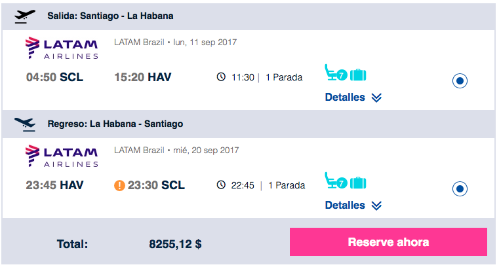This screenshot has width=499, height=269.
Task: Click the orange warning icon beside 23:30 SCL
Action: (x=119, y=185)
